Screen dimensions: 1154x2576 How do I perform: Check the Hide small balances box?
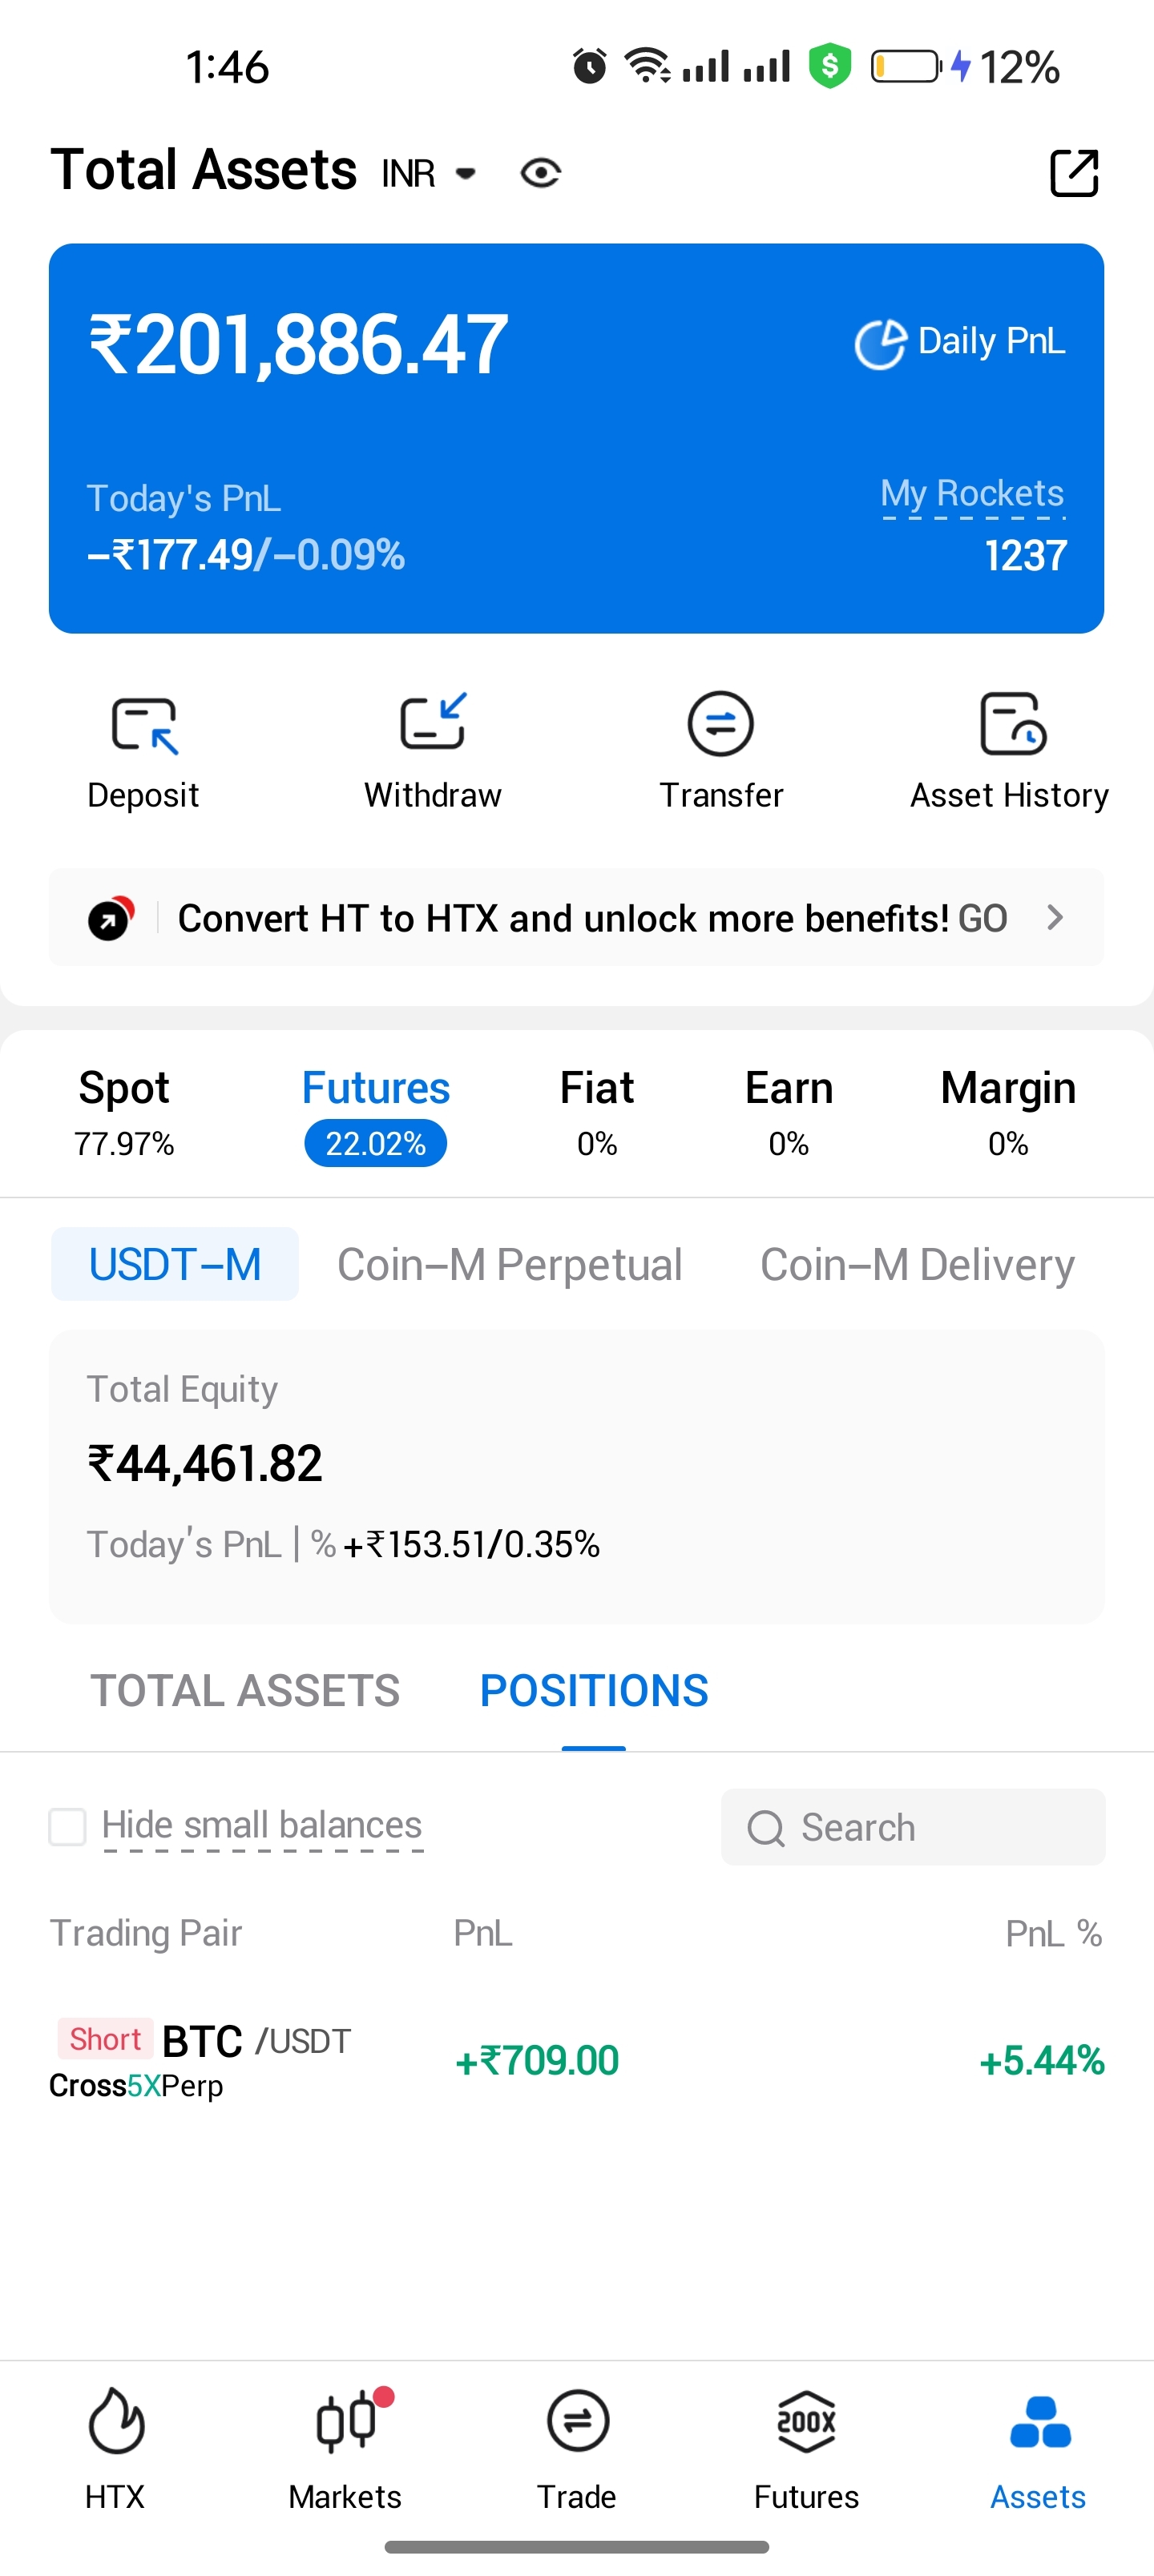click(68, 1826)
